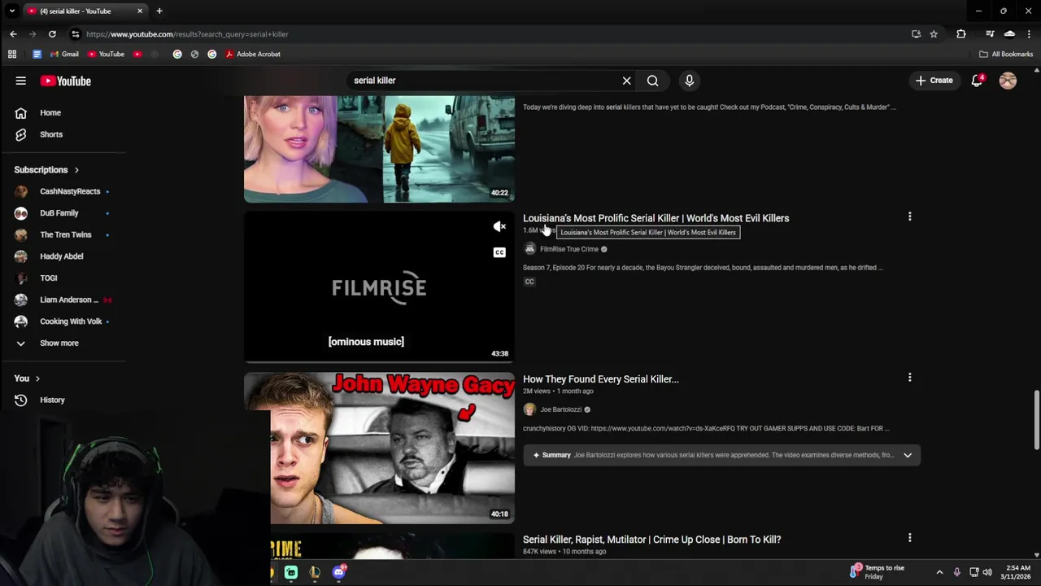
Task: Show hidden system tray icons chevron
Action: point(939,572)
